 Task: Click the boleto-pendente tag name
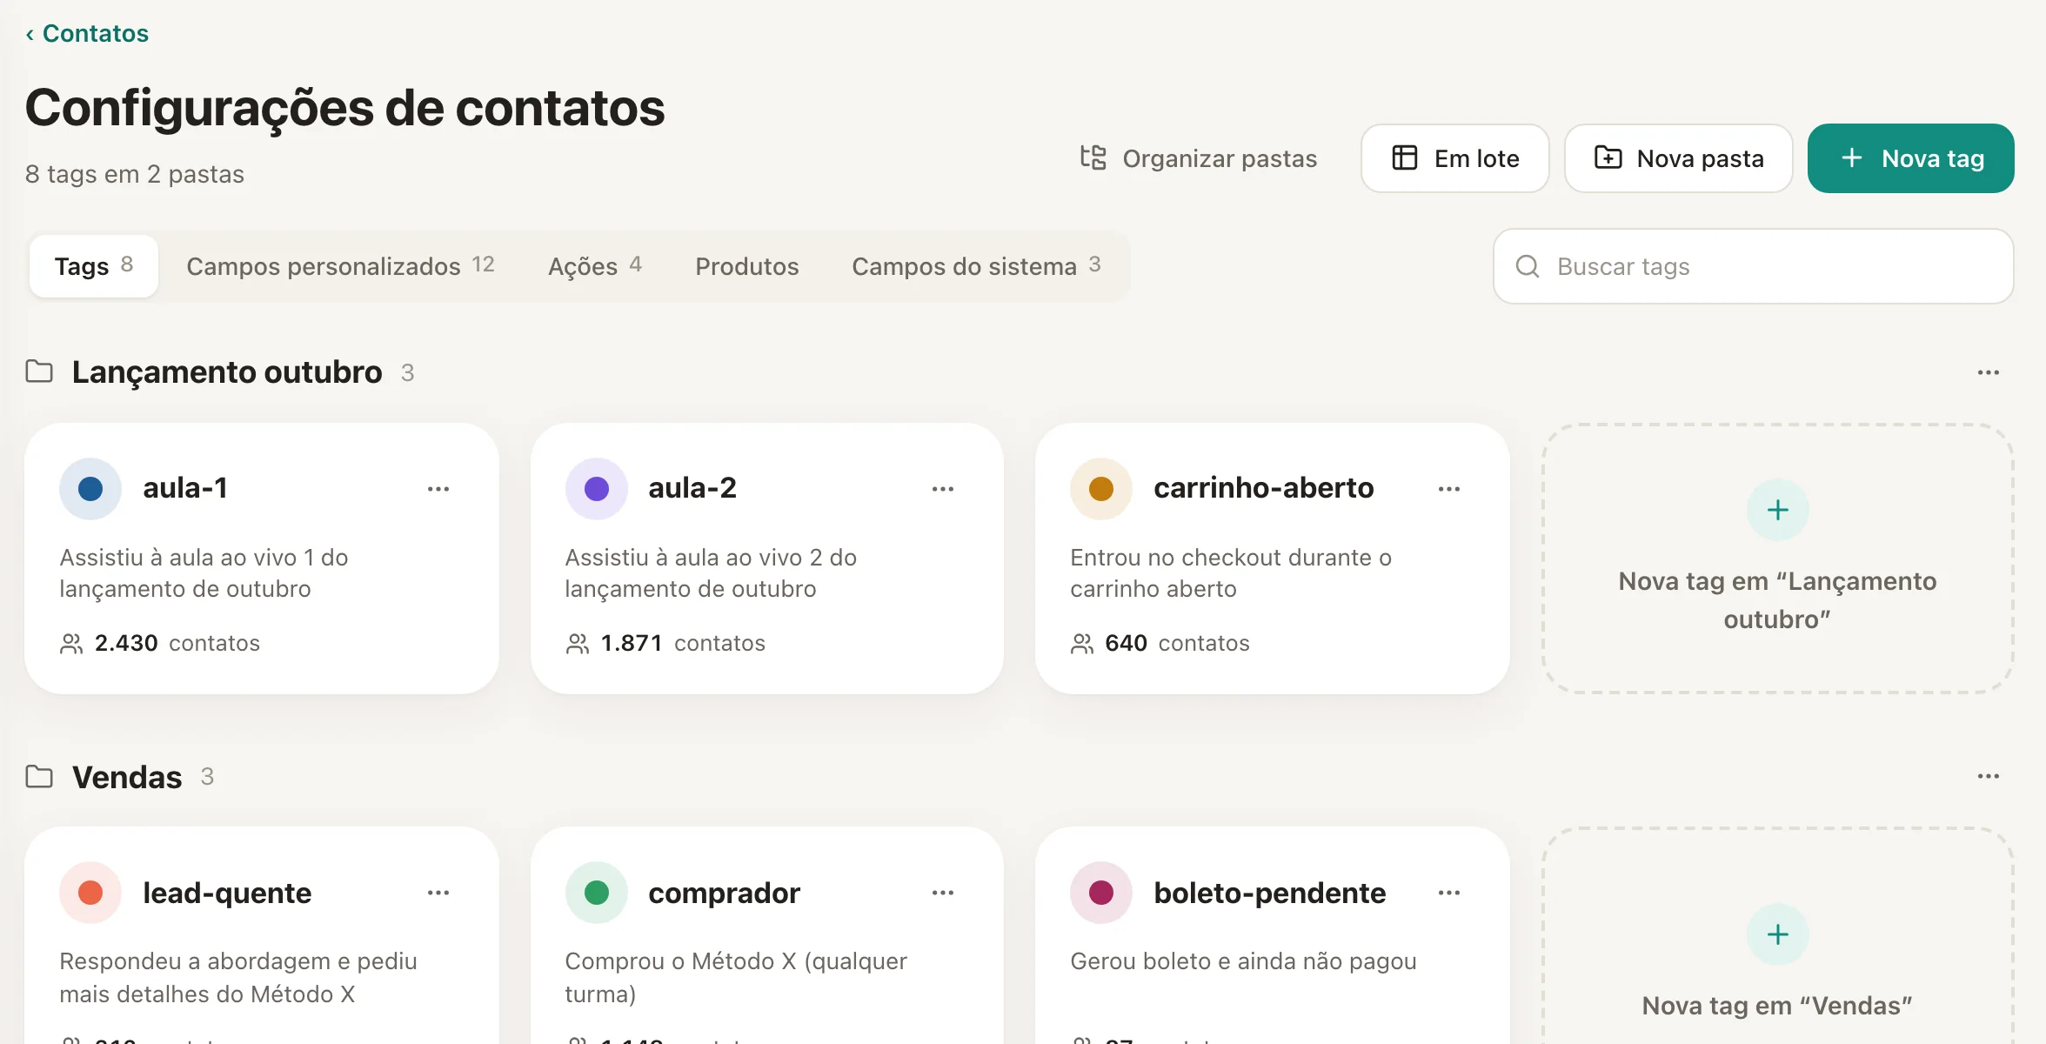click(x=1269, y=893)
